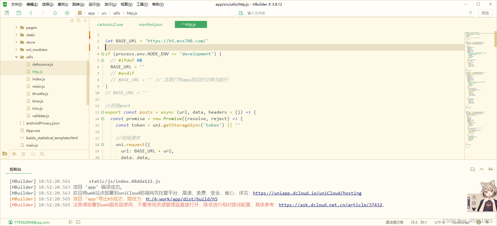
Task: Click the 779562904@qq.com account label
Action: (x=32, y=222)
